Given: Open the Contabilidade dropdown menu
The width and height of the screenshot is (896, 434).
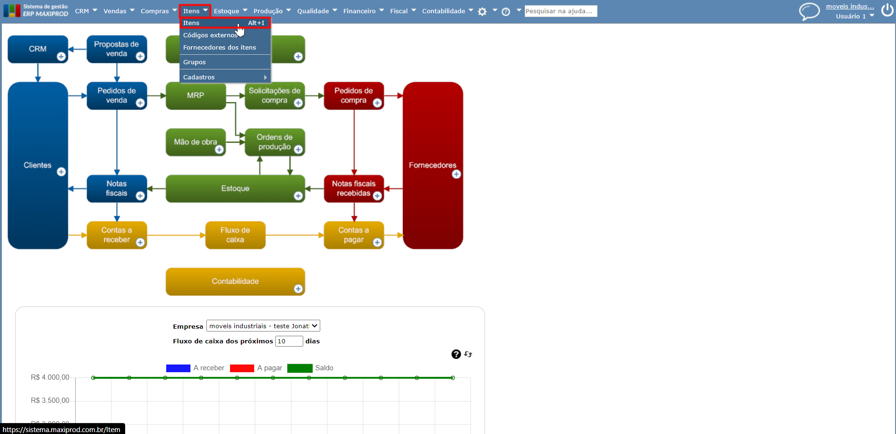Looking at the screenshot, I should pyautogui.click(x=447, y=11).
